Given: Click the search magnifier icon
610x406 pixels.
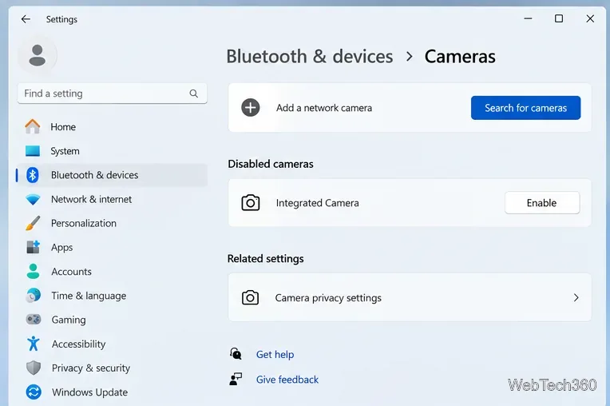Looking at the screenshot, I should [194, 94].
